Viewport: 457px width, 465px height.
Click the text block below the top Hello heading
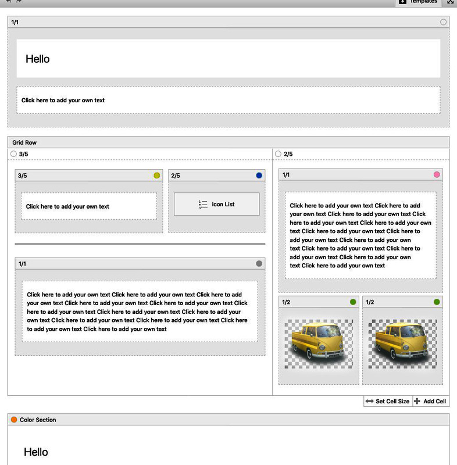pyautogui.click(x=228, y=100)
